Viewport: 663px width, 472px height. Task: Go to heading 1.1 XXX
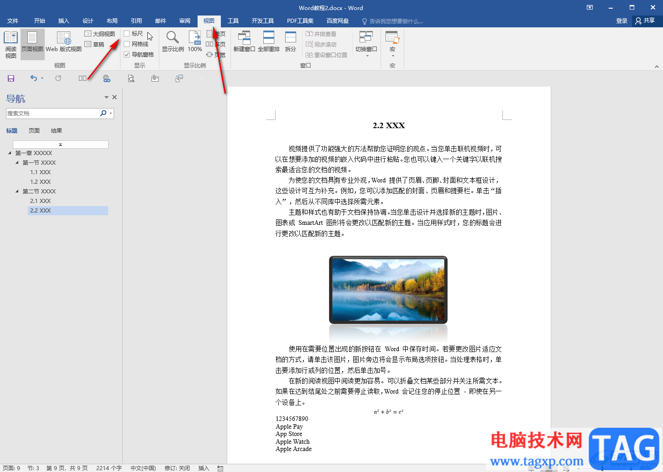click(x=41, y=172)
